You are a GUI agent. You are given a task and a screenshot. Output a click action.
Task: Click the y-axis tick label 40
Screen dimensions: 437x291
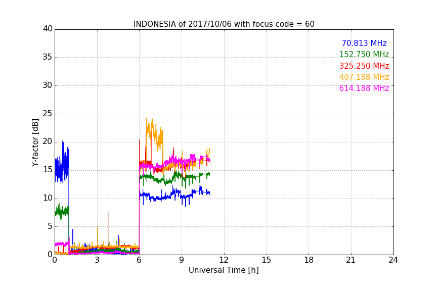48,29
